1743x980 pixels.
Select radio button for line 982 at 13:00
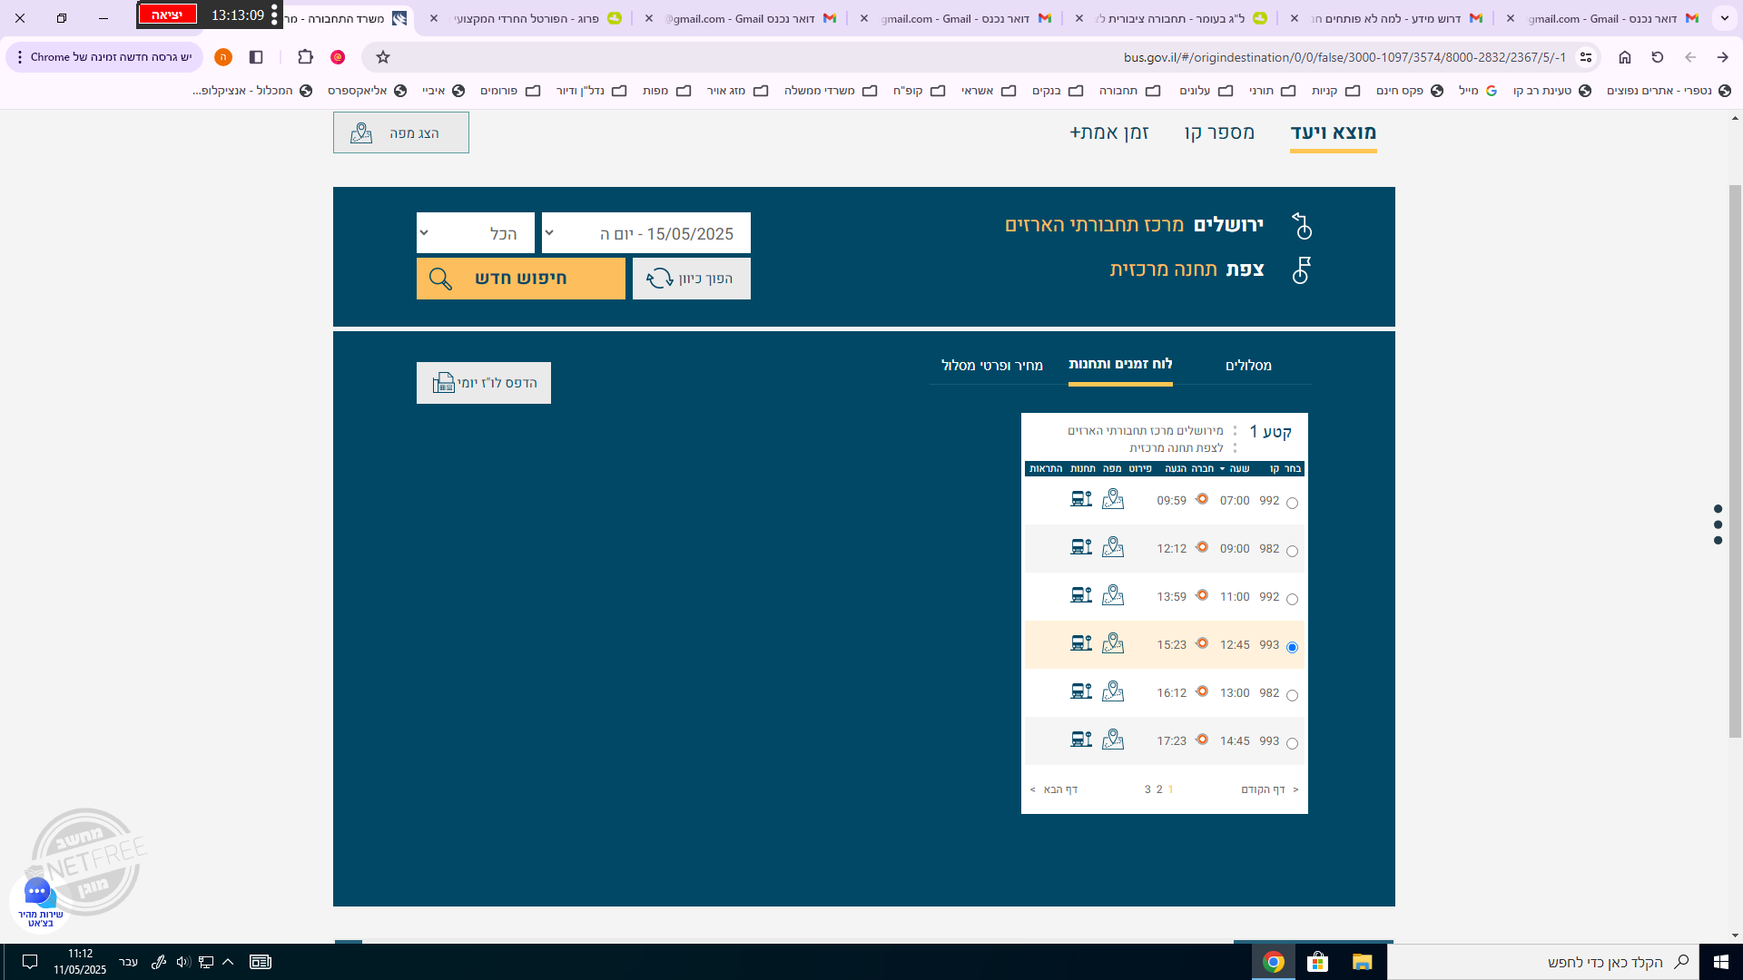pos(1292,695)
